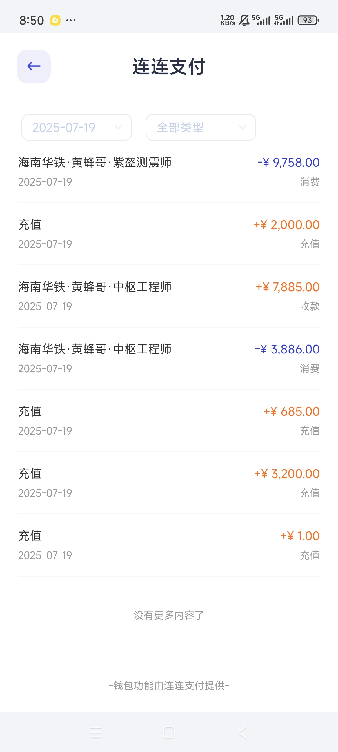The width and height of the screenshot is (338, 752).
Task: Open the 2025-07-19 date dropdown
Action: pyautogui.click(x=77, y=127)
